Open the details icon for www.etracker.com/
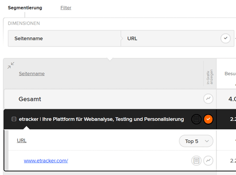The height and width of the screenshot is (175, 236). [x=196, y=161]
